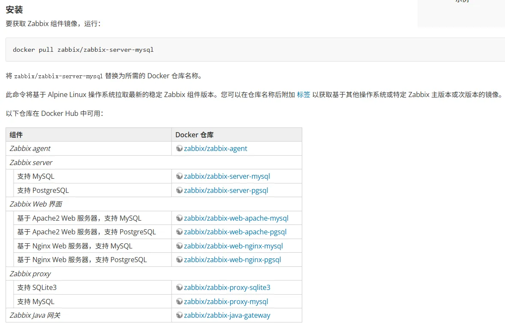Click the globe icon beside zabbix-web-apache-pgsql
Screen dimensions: 505x328
(x=179, y=232)
